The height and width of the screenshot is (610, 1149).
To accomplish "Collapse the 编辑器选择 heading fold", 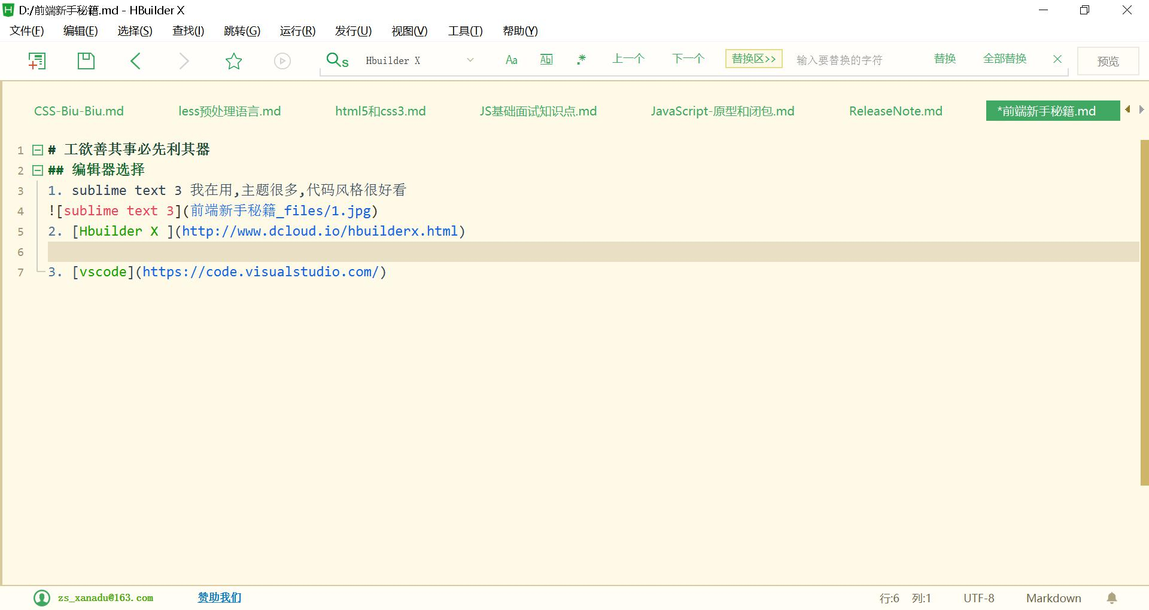I will (x=37, y=170).
